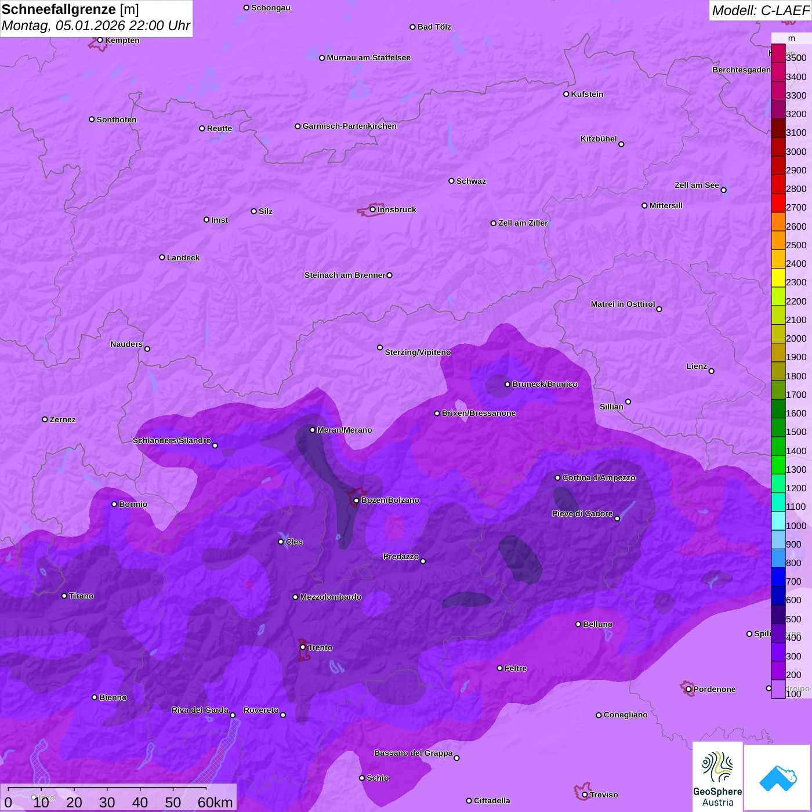Select the Pieve di Cadore label
Screen dimensions: 812x812
point(582,513)
